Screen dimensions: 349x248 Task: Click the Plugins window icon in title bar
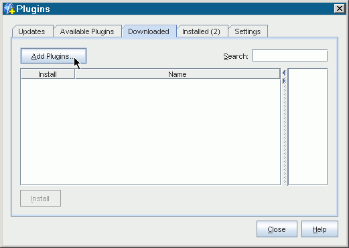point(9,9)
